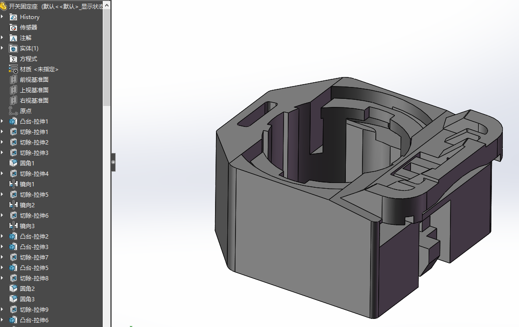Click the 切除-拉伸7 cut extrude icon

(x=13, y=257)
